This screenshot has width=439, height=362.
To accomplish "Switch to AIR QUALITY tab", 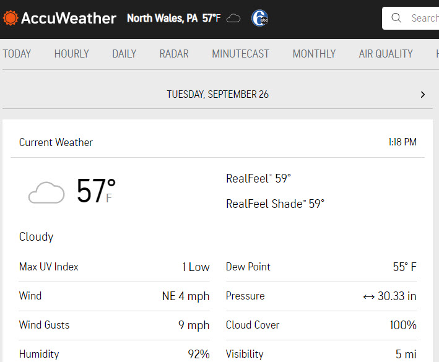I will [x=386, y=54].
